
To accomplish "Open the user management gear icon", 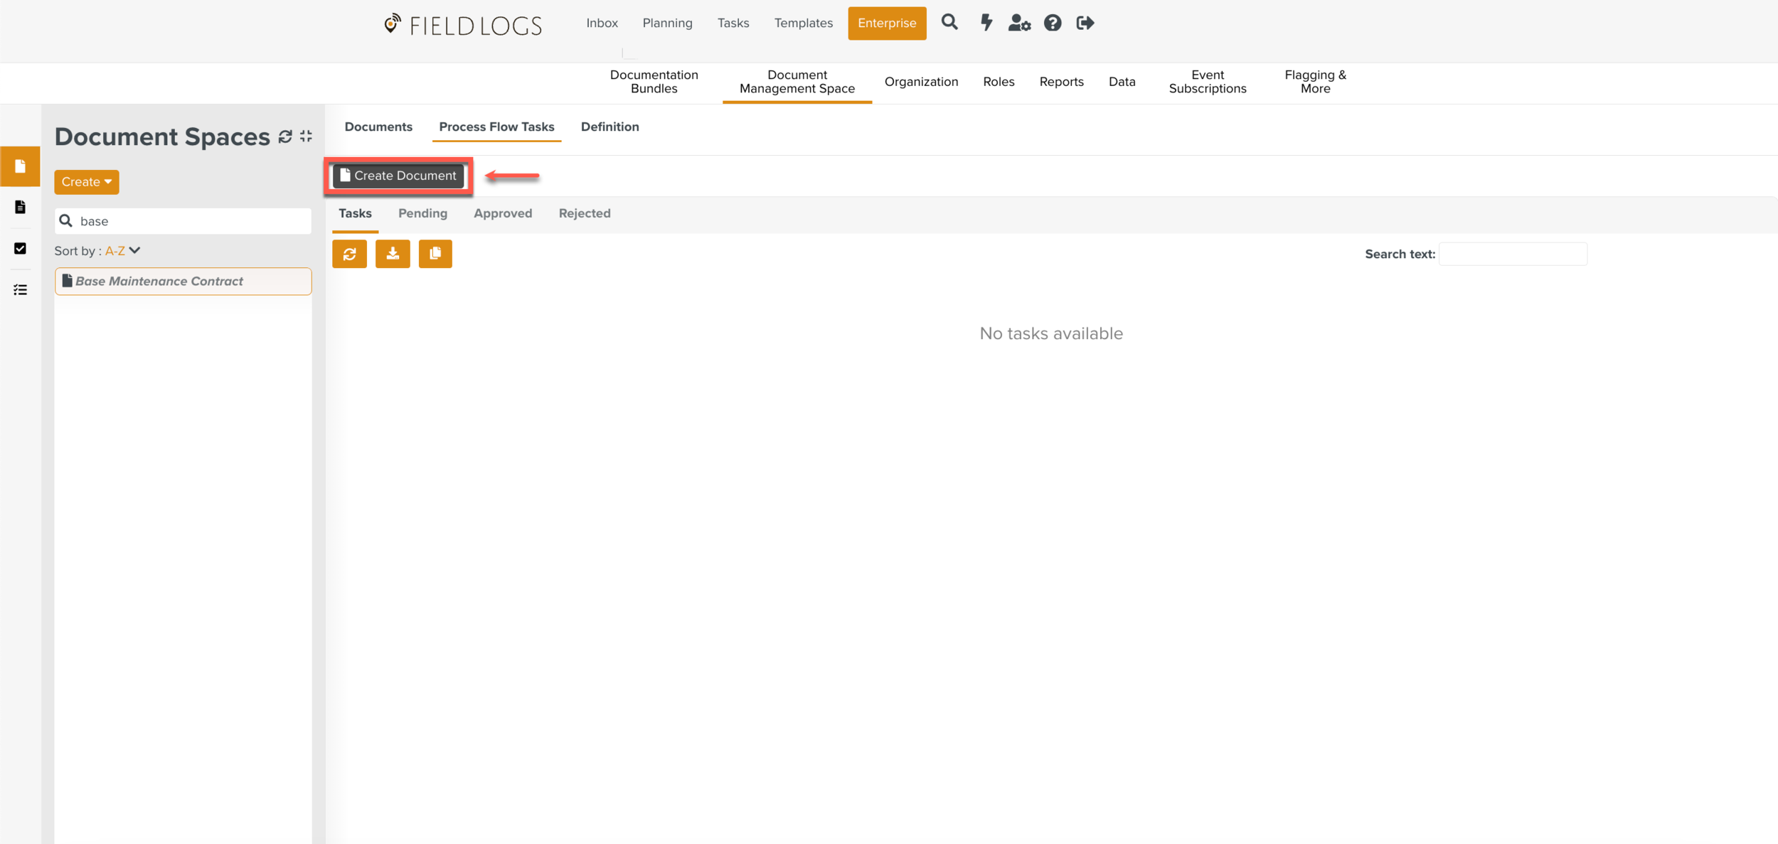I will pos(1019,23).
